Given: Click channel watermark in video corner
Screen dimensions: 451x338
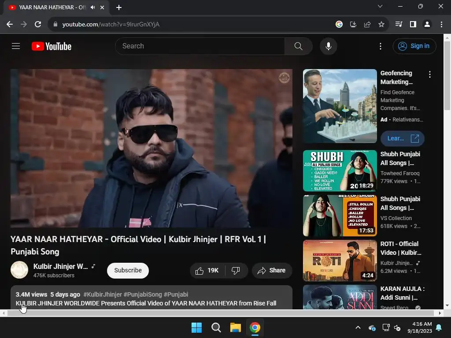Looking at the screenshot, I should coord(284,77).
